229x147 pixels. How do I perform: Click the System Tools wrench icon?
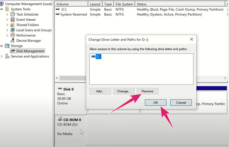pyautogui.click(x=7, y=9)
